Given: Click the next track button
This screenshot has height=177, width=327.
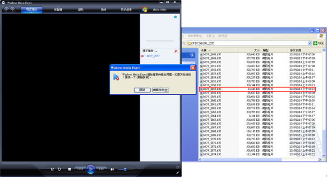Looking at the screenshot, I should pos(101,169).
